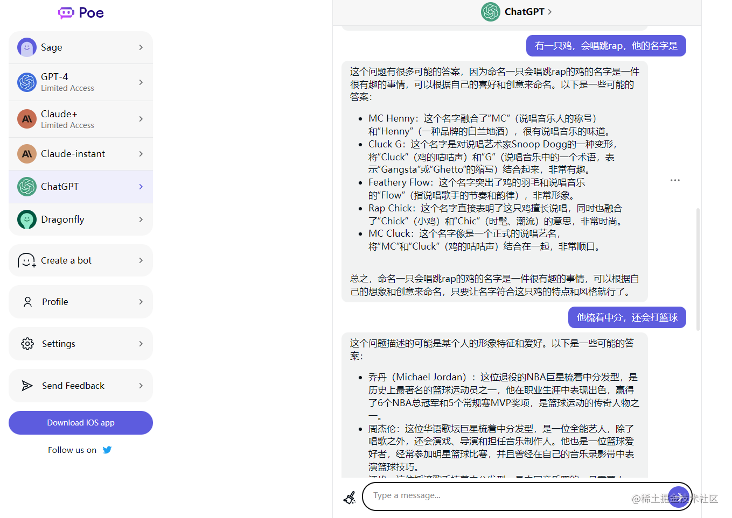732x518 pixels.
Task: Expand the GPT-4 row chevron
Action: [141, 82]
